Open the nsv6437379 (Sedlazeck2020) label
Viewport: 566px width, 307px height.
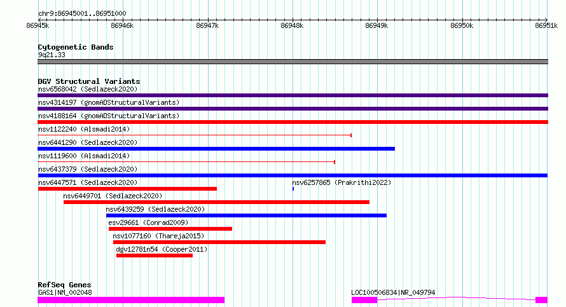pos(88,169)
